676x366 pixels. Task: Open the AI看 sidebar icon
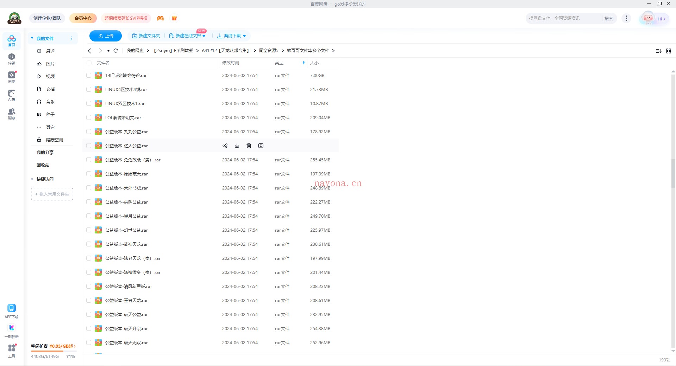[x=12, y=95]
